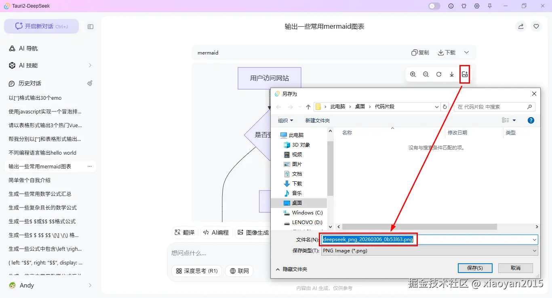Screen dimensions: 552x298
Task: Click 隐藏文件夹 to collapse folders
Action: [x=291, y=269]
